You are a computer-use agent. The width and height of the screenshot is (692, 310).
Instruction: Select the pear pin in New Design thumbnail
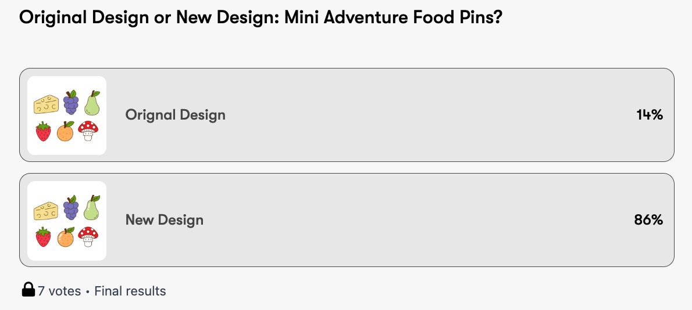[x=92, y=208]
